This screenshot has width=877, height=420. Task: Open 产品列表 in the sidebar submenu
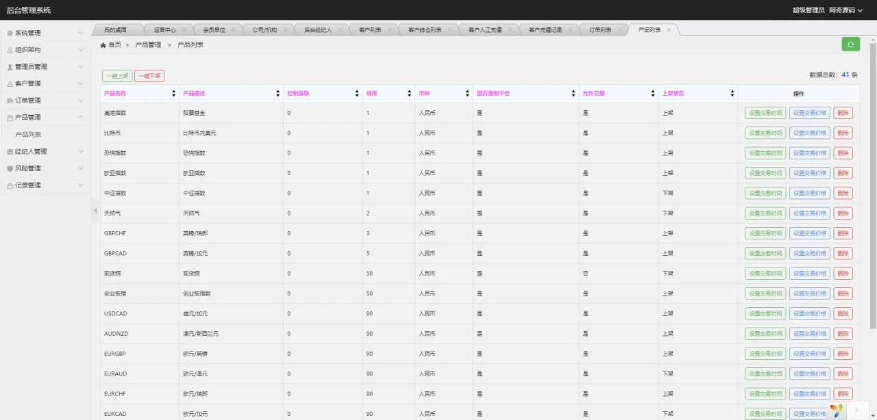coord(29,135)
